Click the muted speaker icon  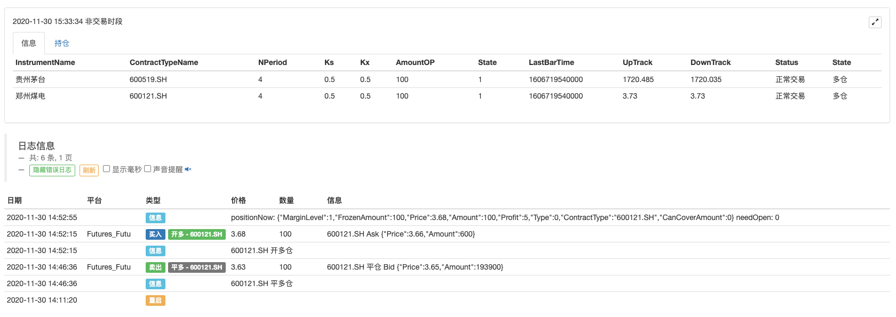coord(188,169)
